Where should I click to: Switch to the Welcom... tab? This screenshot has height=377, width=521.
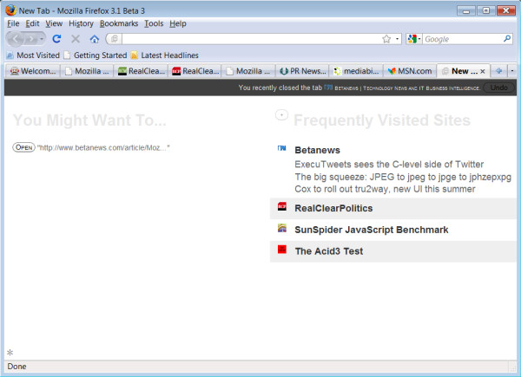point(33,71)
